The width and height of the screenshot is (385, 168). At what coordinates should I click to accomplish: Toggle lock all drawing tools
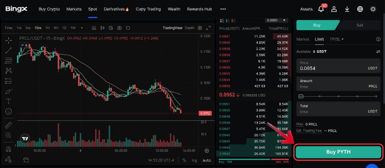9,159
